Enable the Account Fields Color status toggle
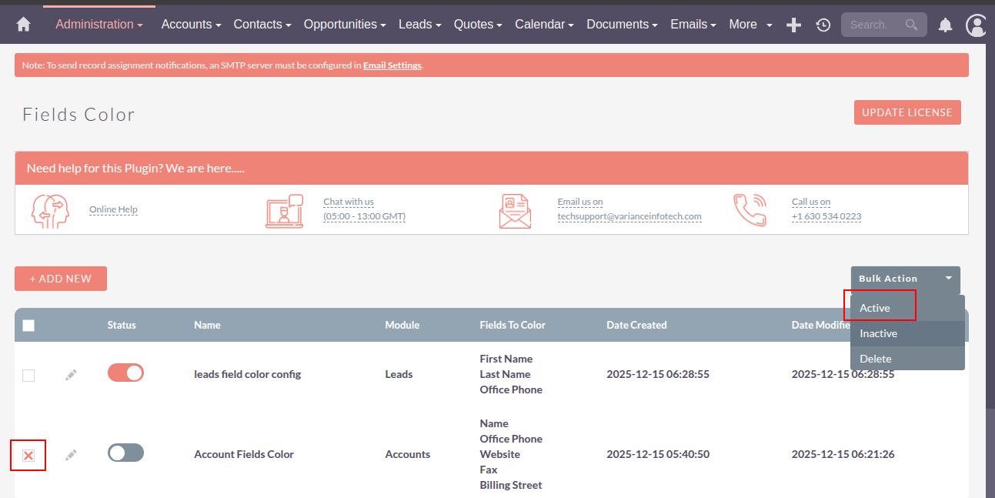 pos(125,453)
